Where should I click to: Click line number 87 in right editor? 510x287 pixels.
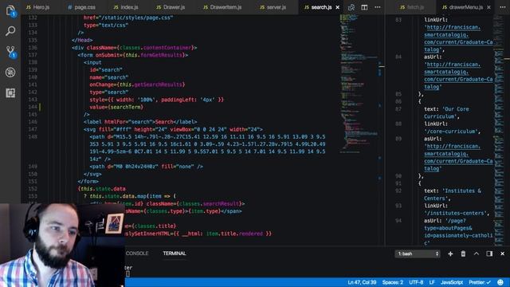398,109
